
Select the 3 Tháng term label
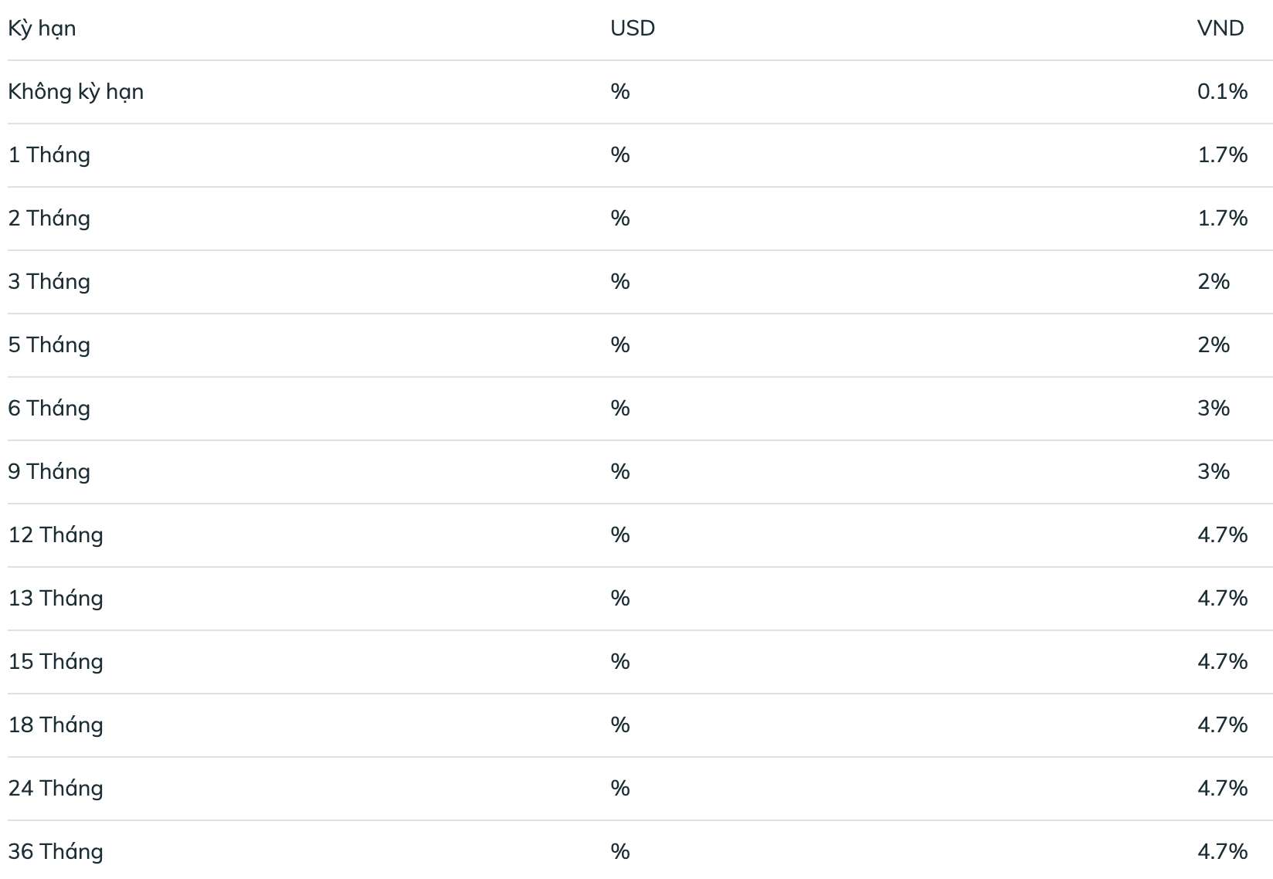[x=49, y=282]
